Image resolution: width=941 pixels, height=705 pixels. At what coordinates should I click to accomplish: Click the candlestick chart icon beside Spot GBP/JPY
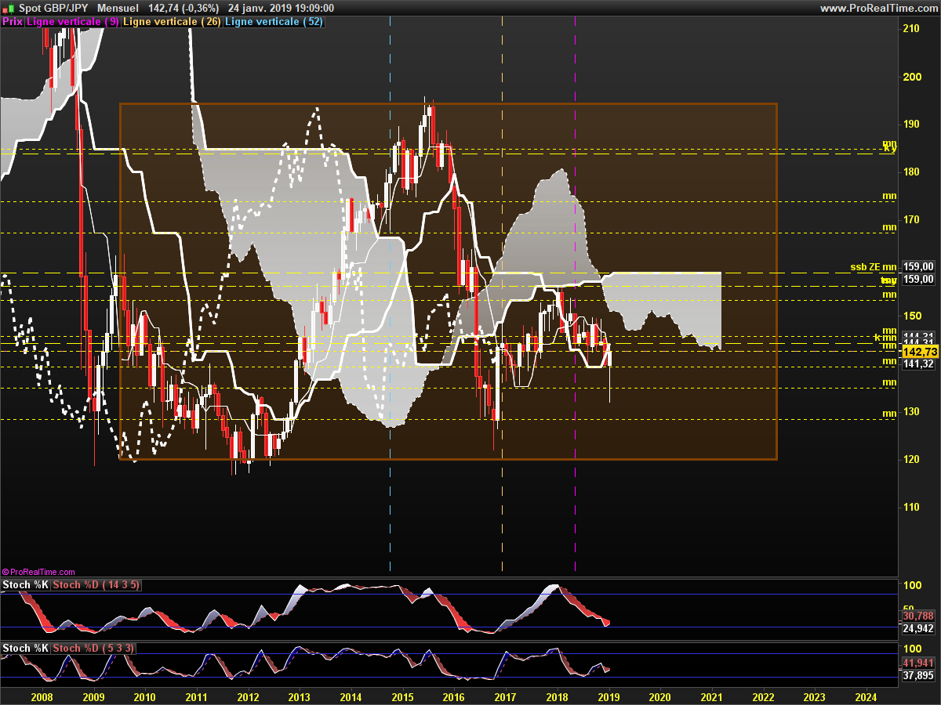(x=7, y=8)
